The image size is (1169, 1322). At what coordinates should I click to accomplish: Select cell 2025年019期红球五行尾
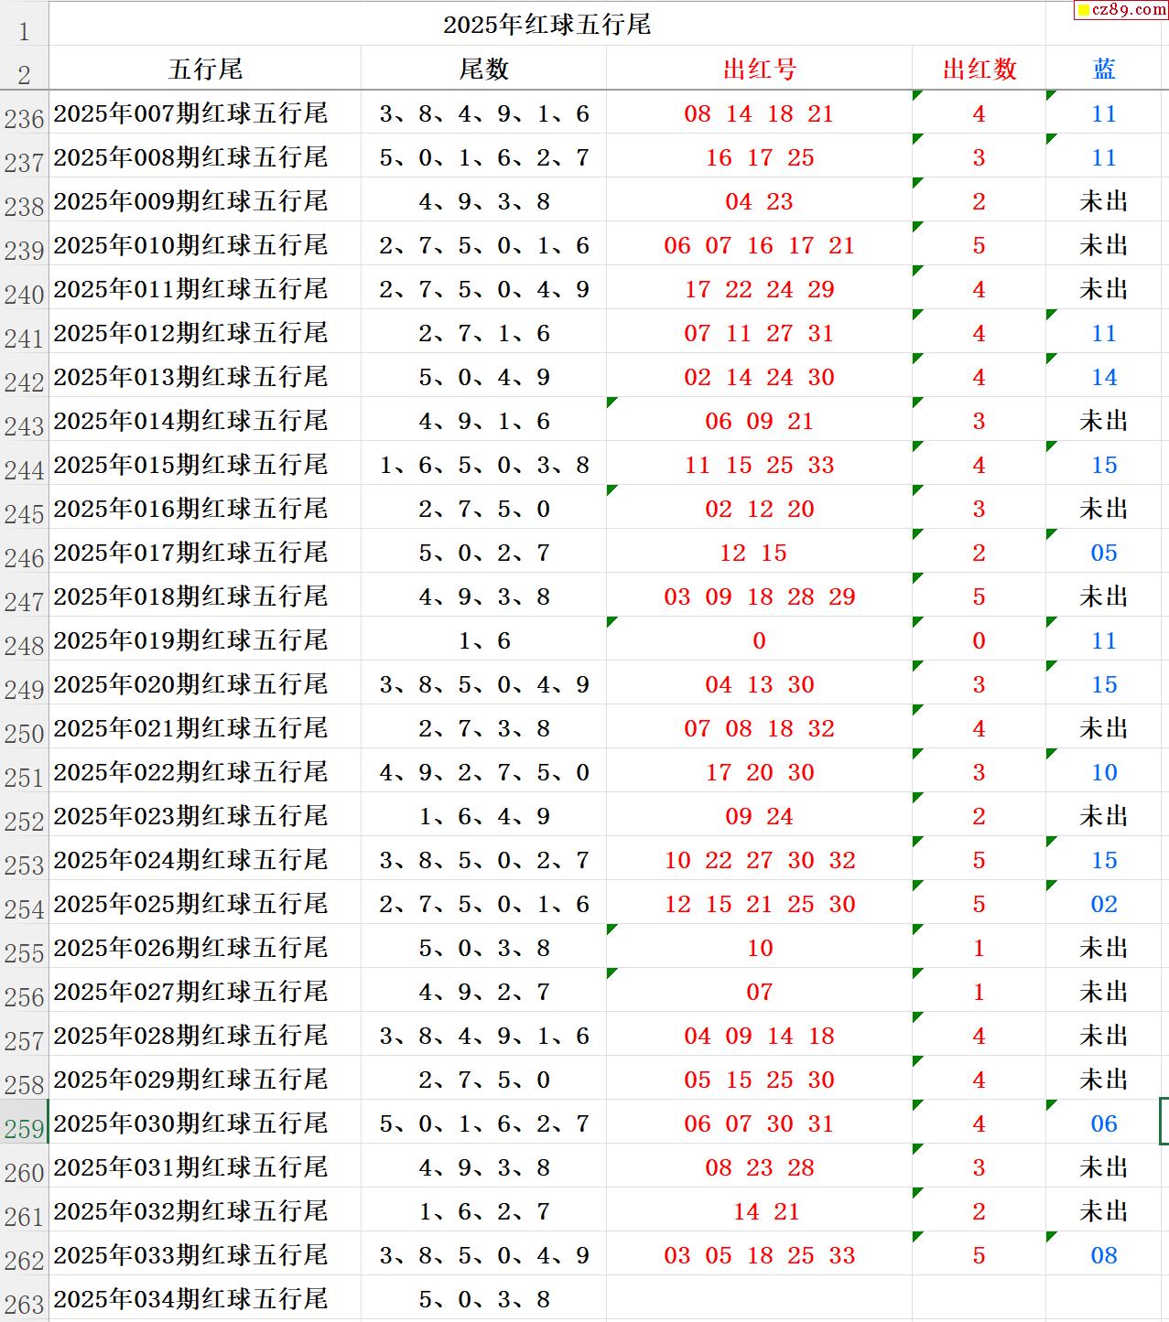[x=205, y=640]
